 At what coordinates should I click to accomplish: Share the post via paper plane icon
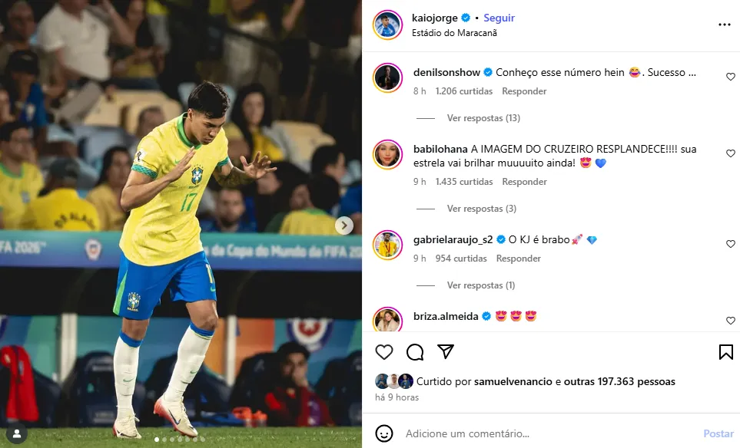(446, 351)
